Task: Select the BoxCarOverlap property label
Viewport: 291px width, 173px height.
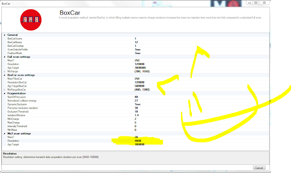Action: (x=15, y=46)
